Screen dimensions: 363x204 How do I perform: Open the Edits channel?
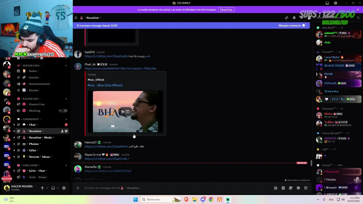(42, 150)
